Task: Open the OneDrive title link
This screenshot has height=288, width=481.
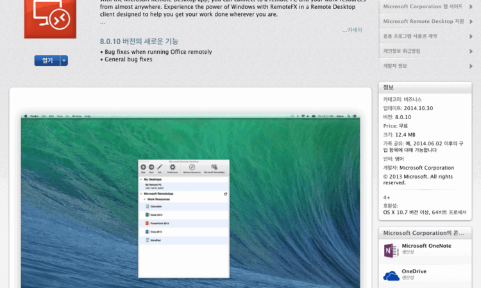Action: [x=414, y=271]
